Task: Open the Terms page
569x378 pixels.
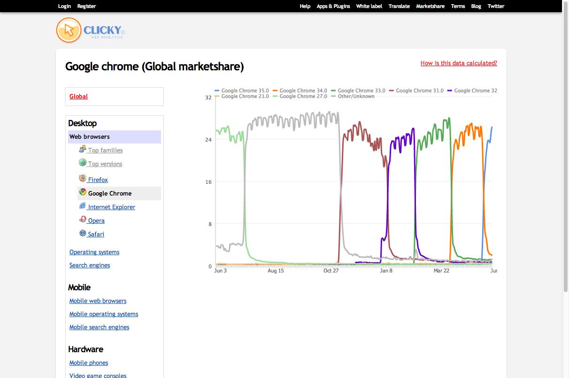Action: 458,6
